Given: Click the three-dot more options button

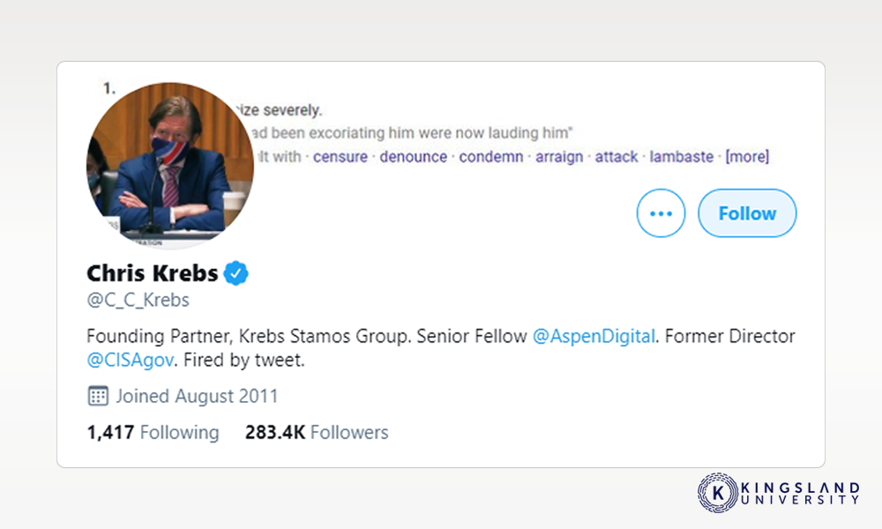Looking at the screenshot, I should tap(661, 213).
